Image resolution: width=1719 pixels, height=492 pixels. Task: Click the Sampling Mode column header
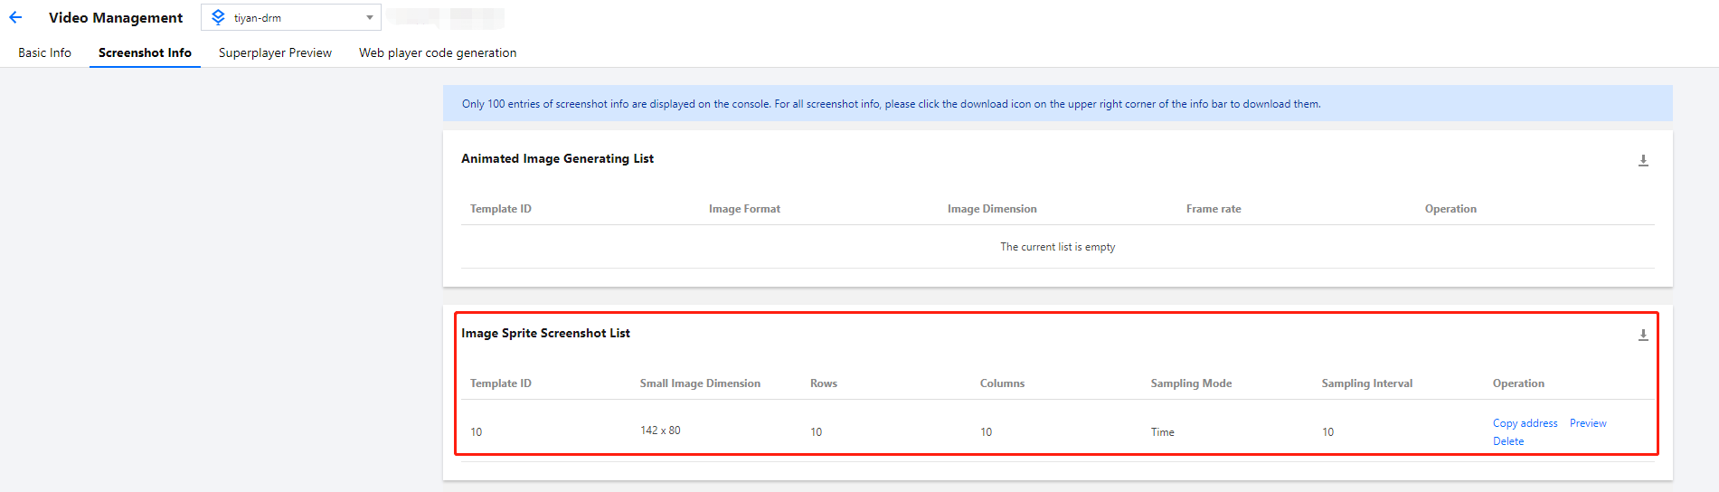click(1191, 383)
